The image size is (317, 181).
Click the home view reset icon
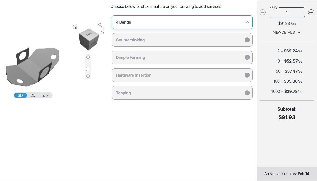pyautogui.click(x=75, y=27)
